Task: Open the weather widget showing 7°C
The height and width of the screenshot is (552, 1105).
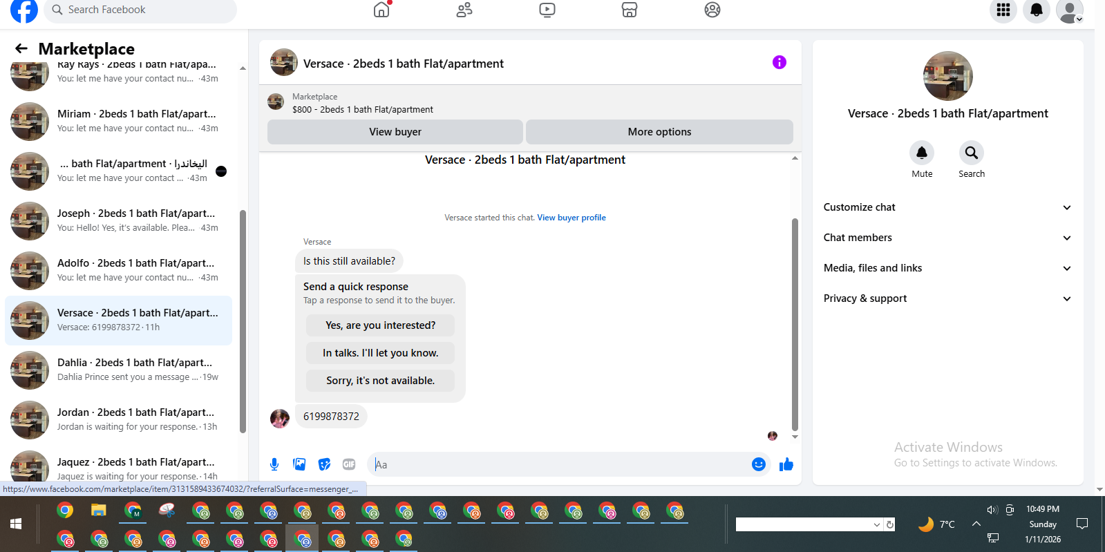Action: click(x=936, y=524)
